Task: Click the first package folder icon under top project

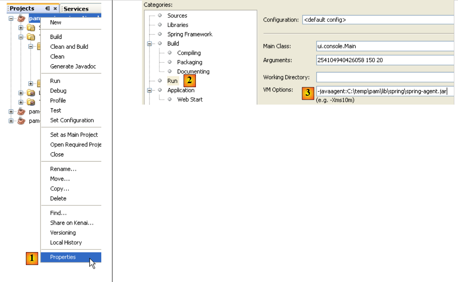Action: 31,28
